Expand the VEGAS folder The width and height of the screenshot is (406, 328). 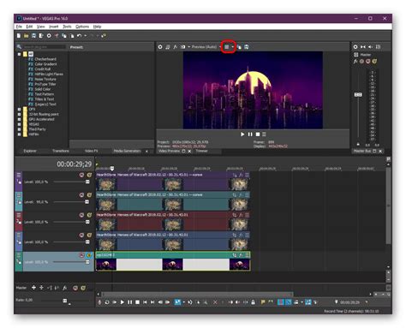[x=20, y=124]
